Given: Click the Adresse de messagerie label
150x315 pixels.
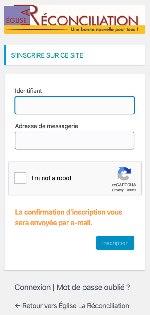Looking at the screenshot, I should point(47,126).
